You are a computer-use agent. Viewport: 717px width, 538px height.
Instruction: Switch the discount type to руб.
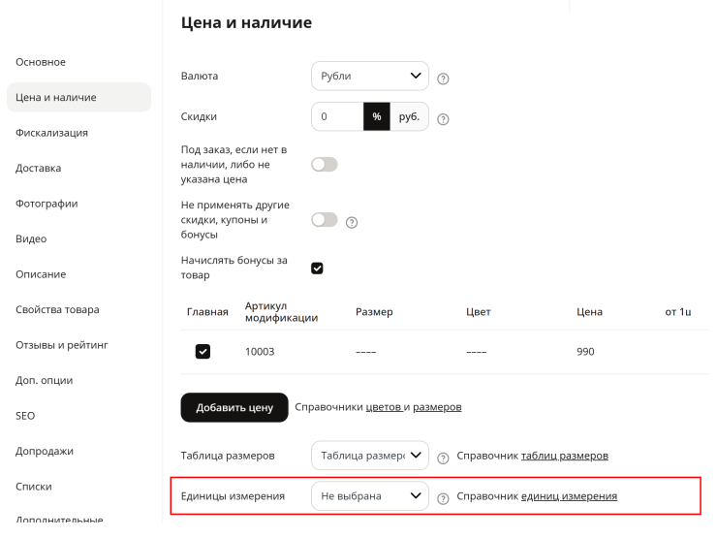tap(409, 116)
